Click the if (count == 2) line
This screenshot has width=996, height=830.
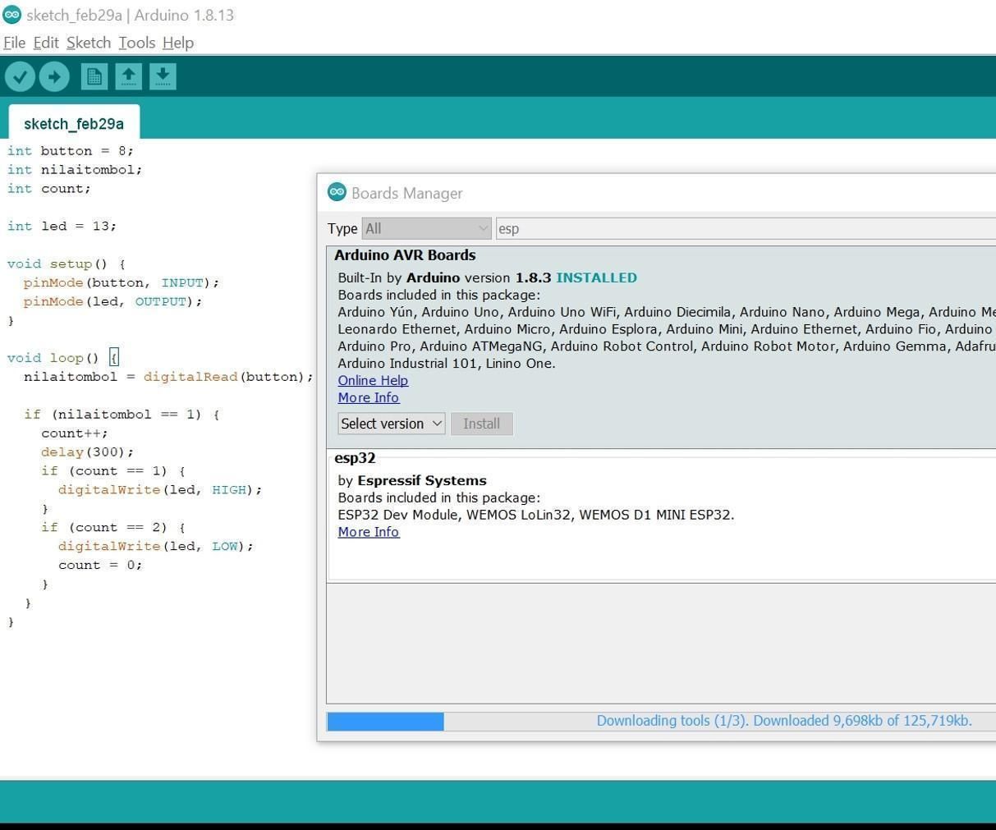[113, 527]
